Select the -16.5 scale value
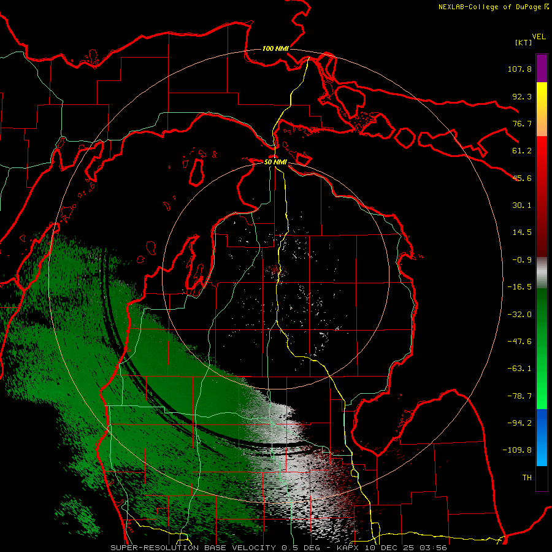 click(x=519, y=287)
